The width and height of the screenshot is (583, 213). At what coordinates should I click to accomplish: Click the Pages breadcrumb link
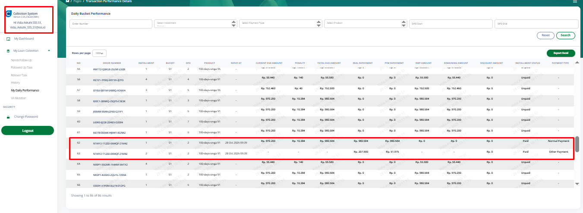pyautogui.click(x=77, y=1)
